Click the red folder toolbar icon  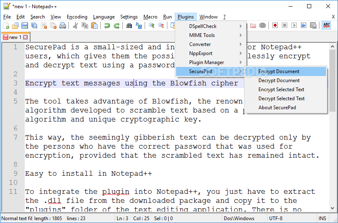[253, 25]
